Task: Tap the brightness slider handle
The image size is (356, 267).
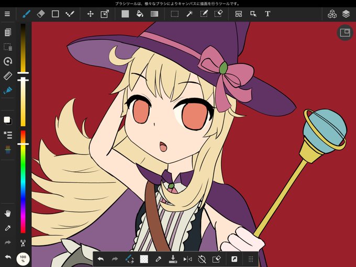Action: 23,73
